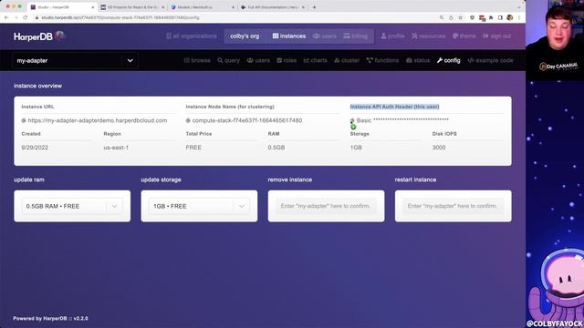Switch to the Full API Documentation tab
Image resolution: width=584 pixels, height=328 pixels.
tap(272, 7)
